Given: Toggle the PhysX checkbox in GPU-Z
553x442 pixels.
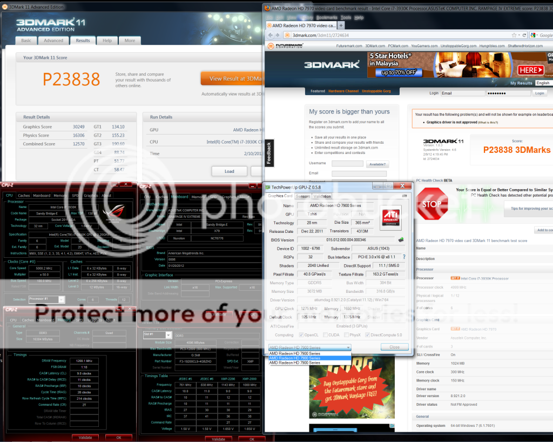Looking at the screenshot, I should pos(346,335).
